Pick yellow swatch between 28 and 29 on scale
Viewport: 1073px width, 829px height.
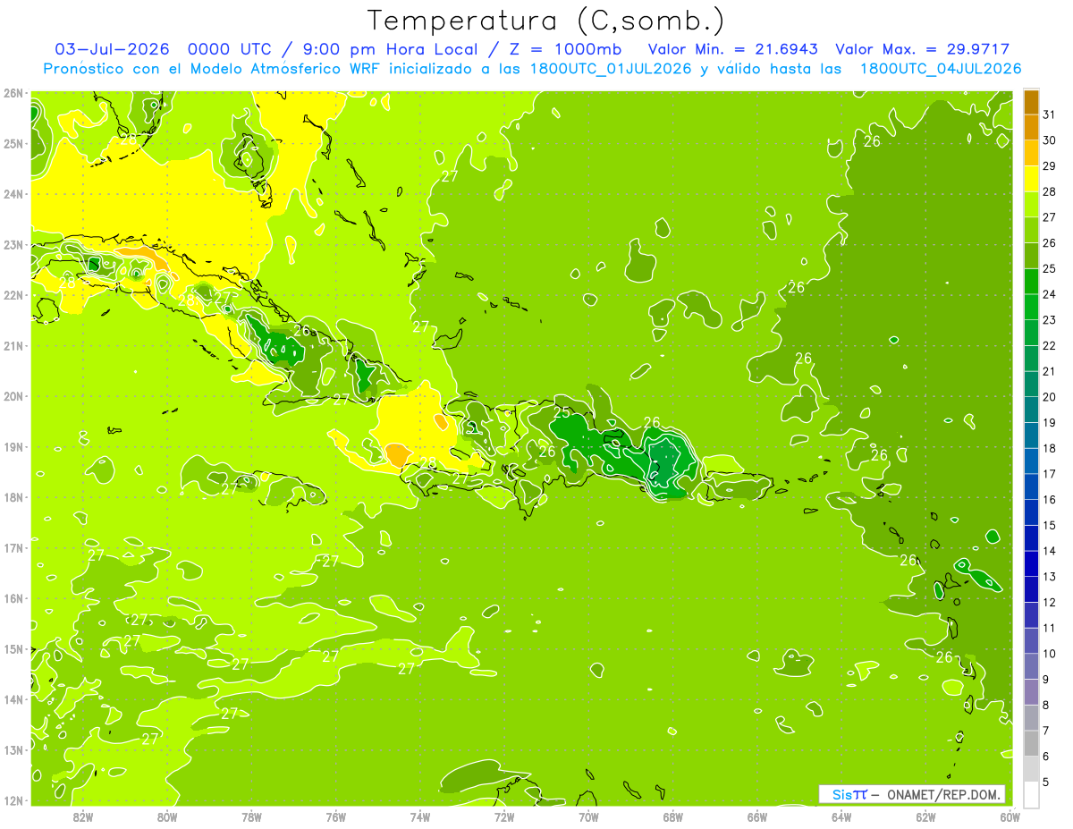click(1031, 178)
